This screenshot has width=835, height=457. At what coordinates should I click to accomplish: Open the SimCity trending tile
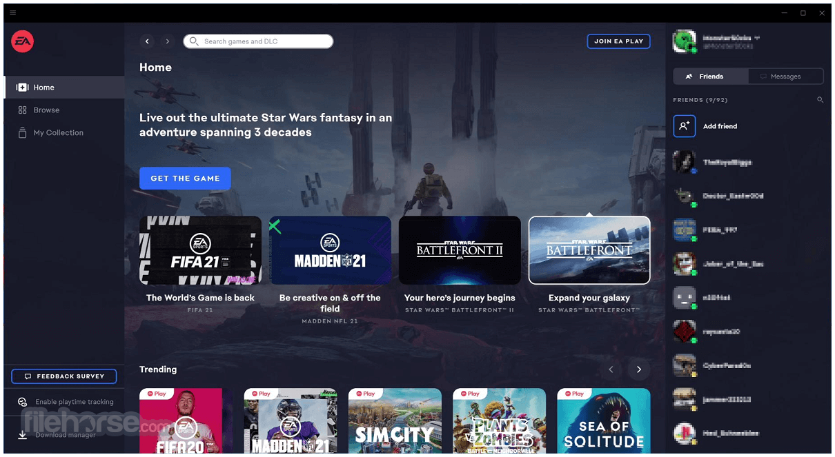[x=395, y=420]
